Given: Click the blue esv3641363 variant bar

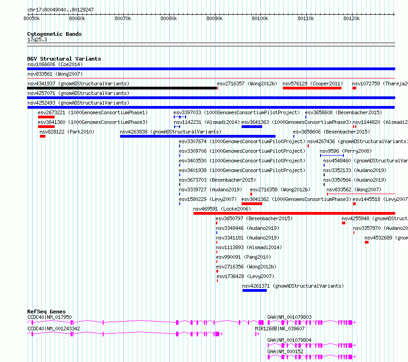Looking at the screenshot, I should point(252,127).
